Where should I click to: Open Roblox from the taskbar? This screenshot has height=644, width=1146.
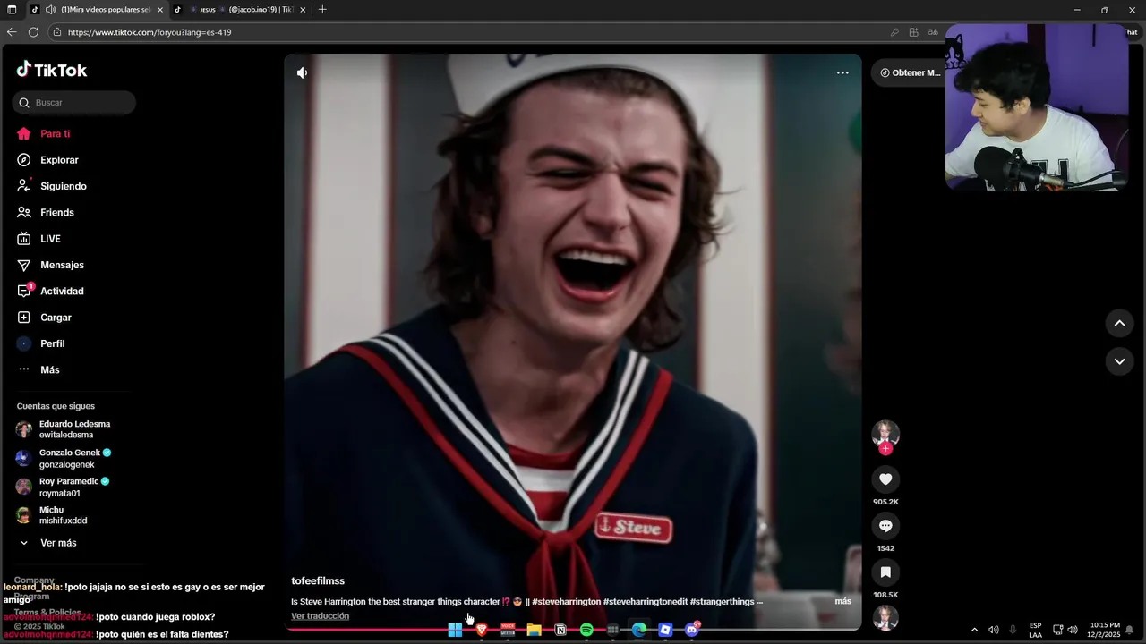tap(665, 630)
